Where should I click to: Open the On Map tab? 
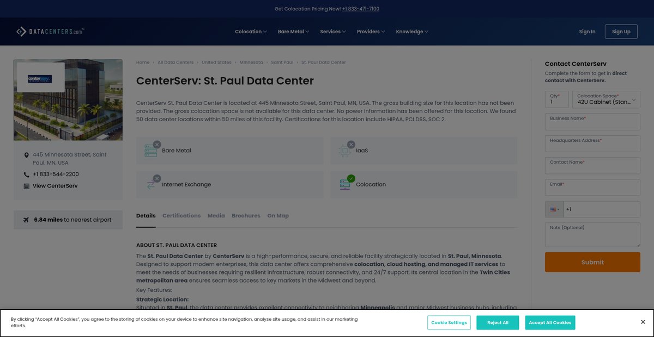tap(278, 216)
